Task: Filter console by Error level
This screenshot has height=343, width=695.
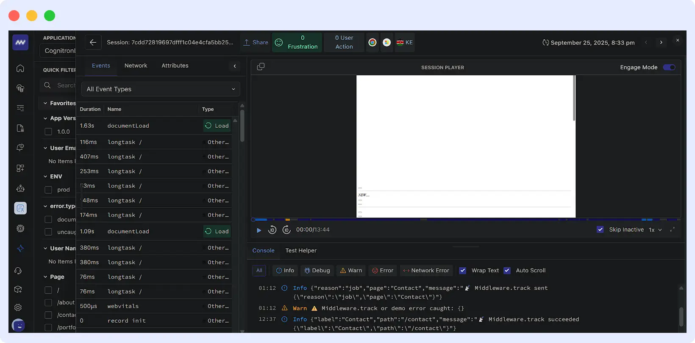Action: pyautogui.click(x=383, y=271)
